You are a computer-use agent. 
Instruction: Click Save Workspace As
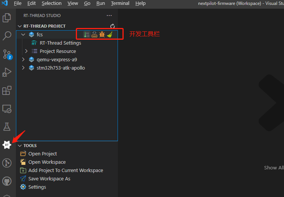tap(49, 179)
